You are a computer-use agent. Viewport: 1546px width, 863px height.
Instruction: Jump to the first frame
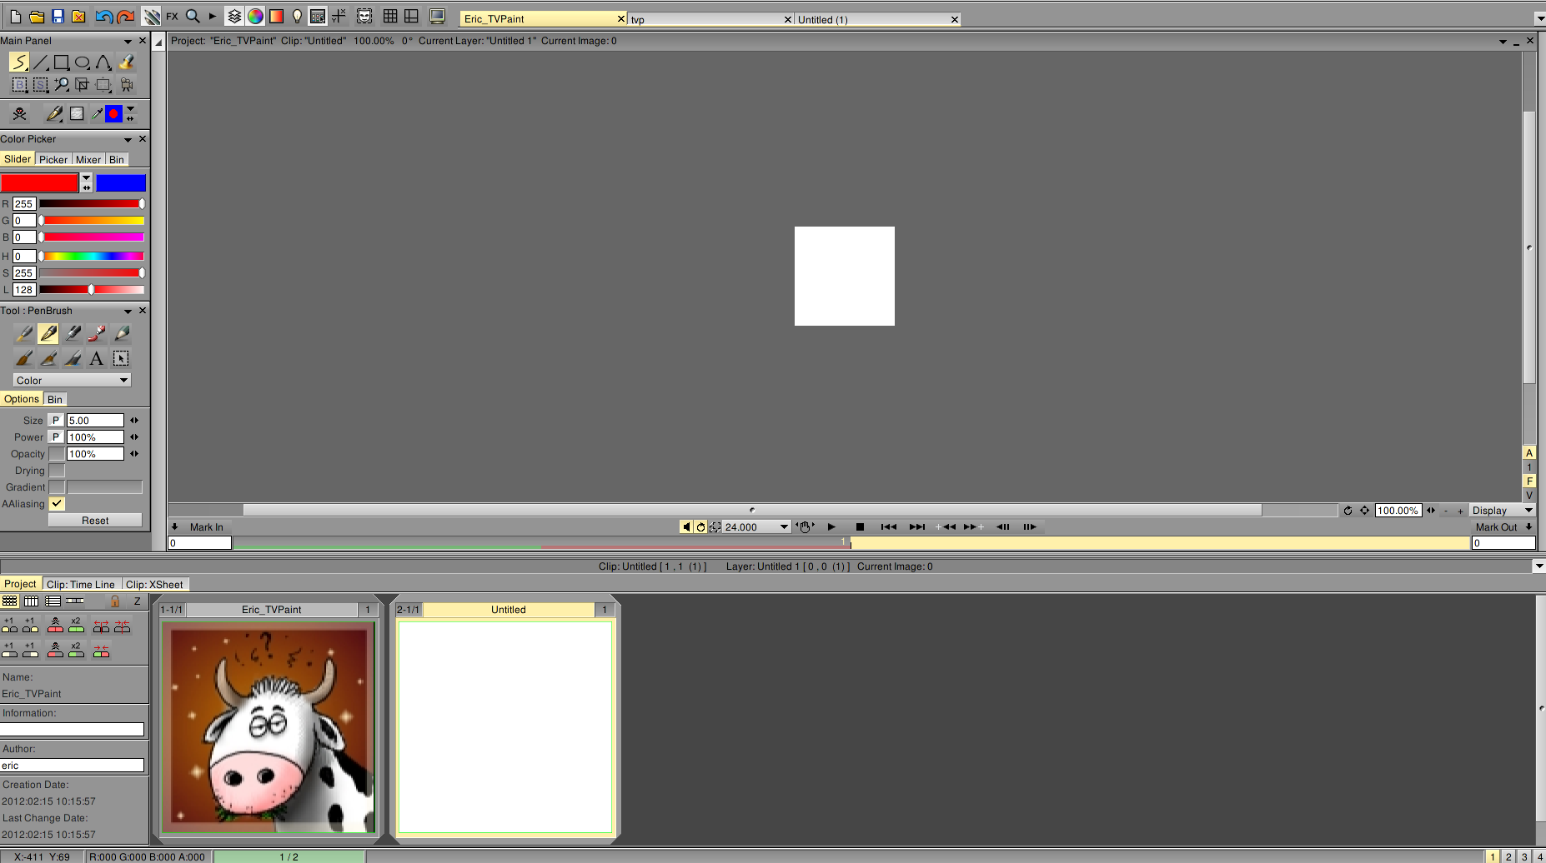[888, 526]
